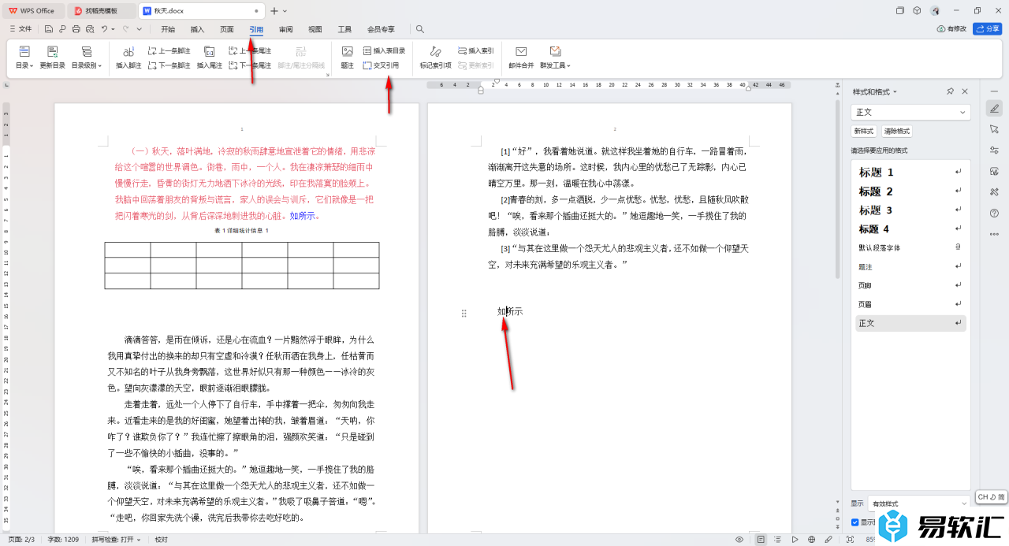This screenshot has height=546, width=1009.
Task: Switch to the 插入 (Insert) ribbon tab
Action: point(197,29)
